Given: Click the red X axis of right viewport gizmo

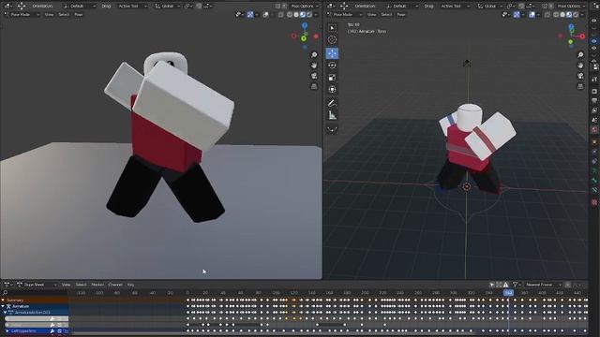Looking at the screenshot, I should coord(582,37).
